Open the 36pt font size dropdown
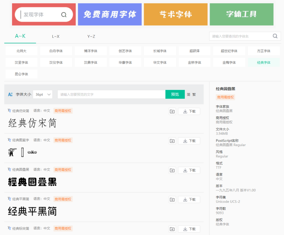This screenshot has width=284, height=235. (43, 94)
